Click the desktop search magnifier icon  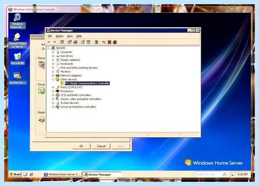[x=224, y=174]
